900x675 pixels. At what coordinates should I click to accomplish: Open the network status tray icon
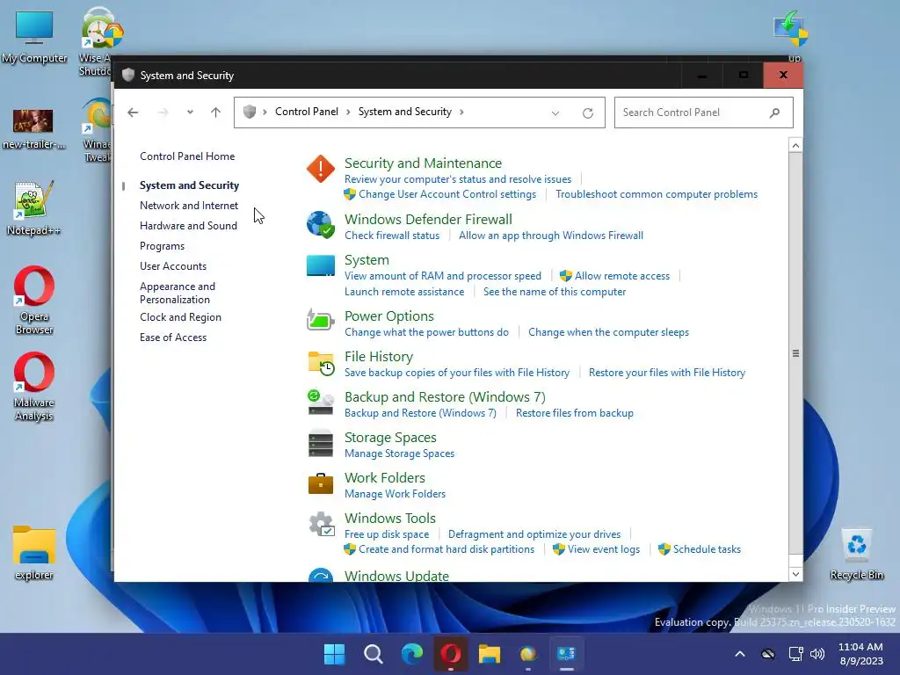795,654
